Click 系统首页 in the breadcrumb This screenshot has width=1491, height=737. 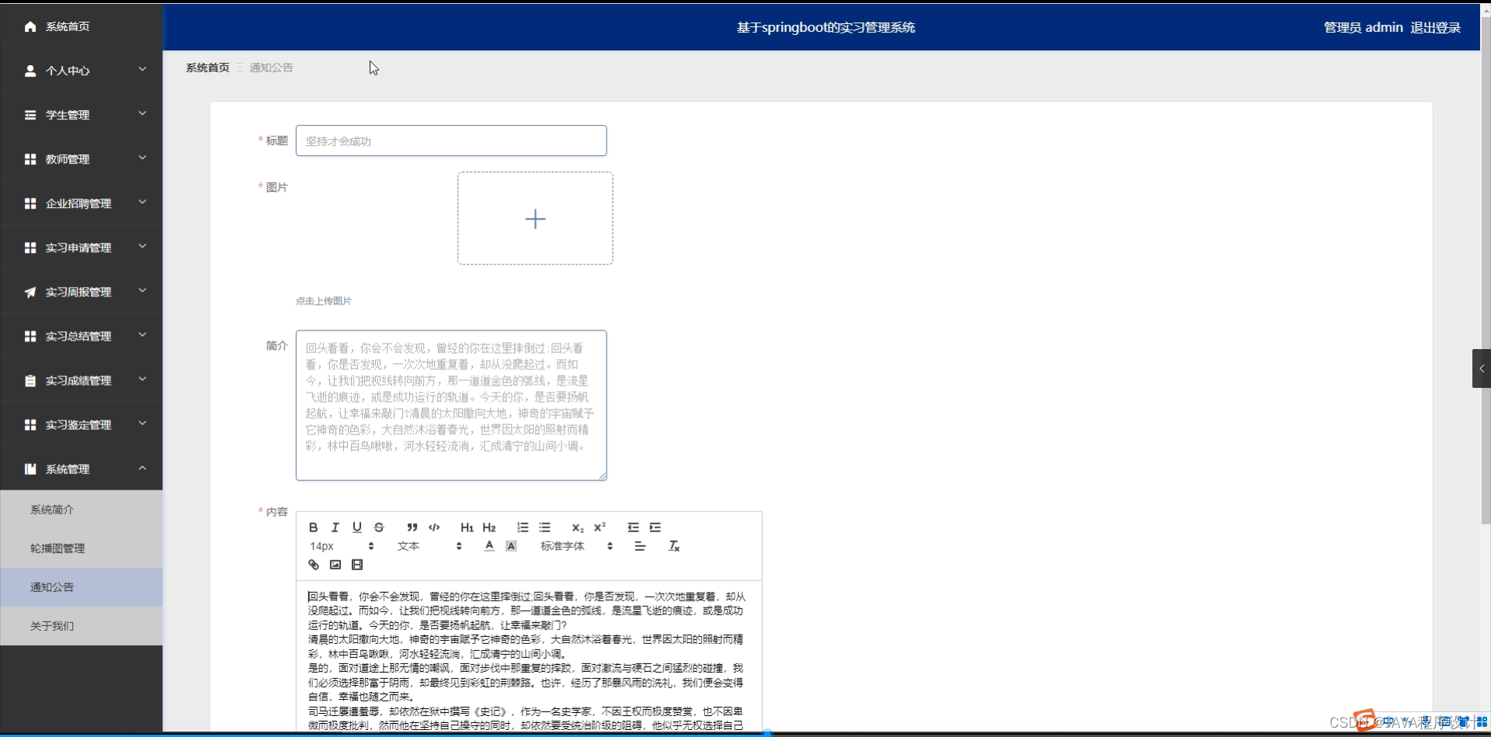coord(207,67)
